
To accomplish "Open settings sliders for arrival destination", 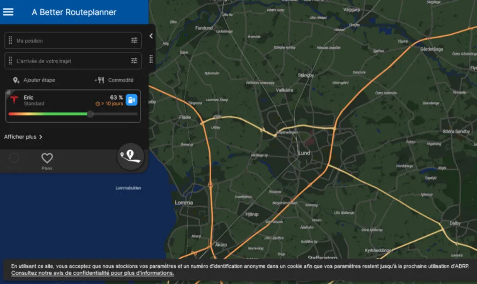I will [x=134, y=61].
